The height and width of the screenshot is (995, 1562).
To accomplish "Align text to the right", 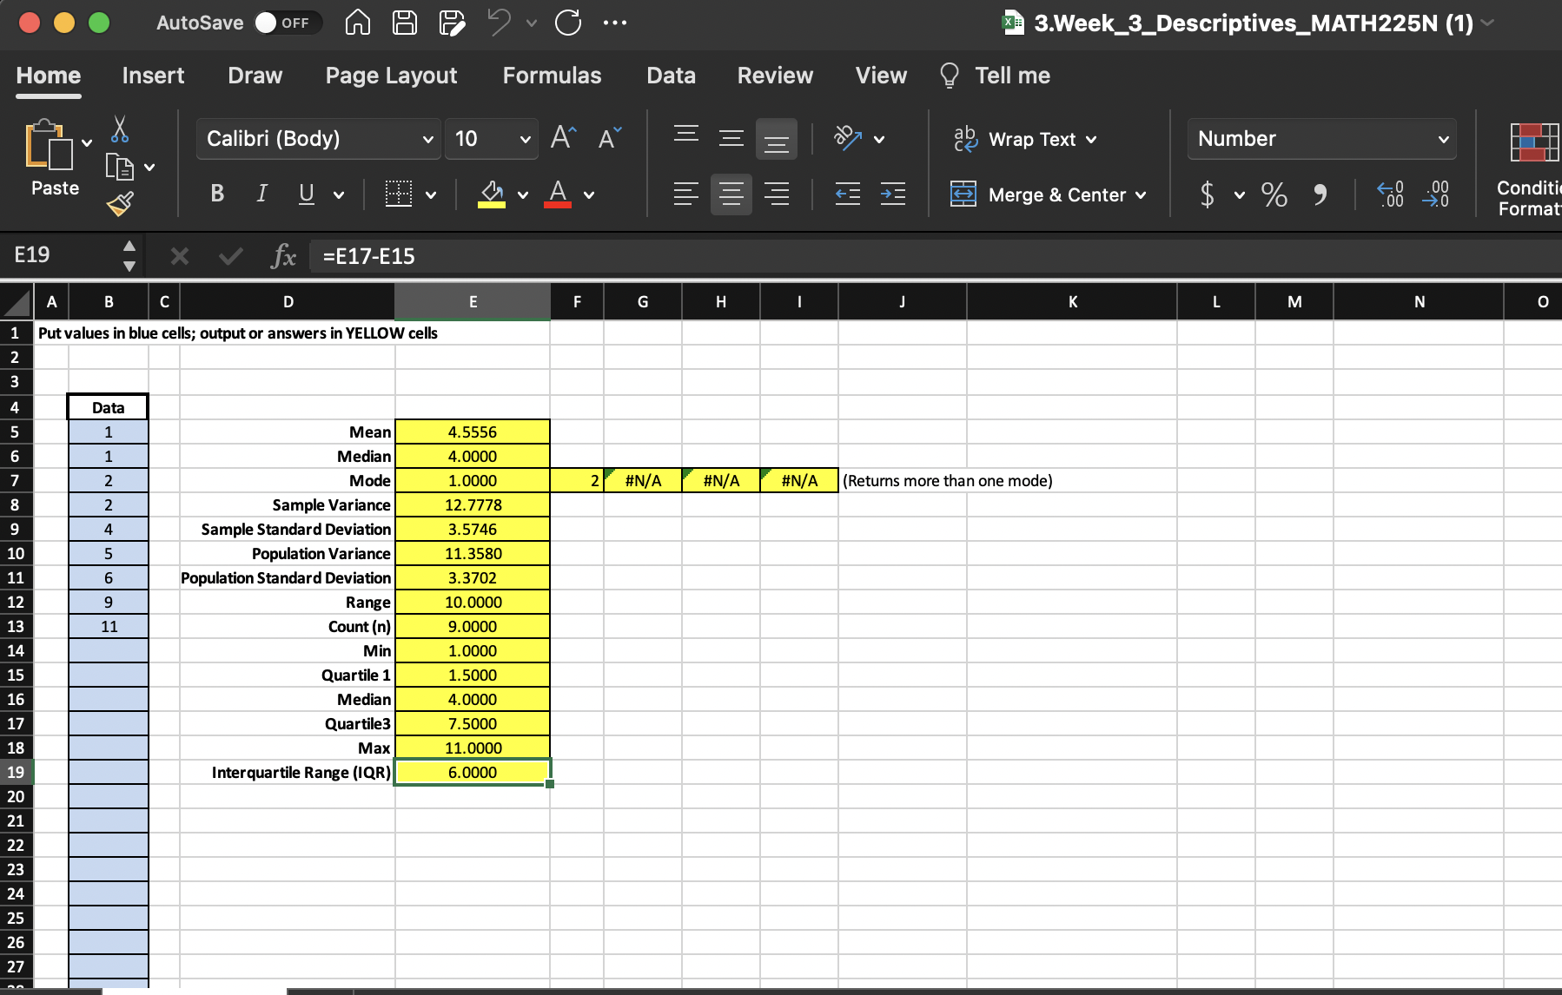I will pos(777,194).
